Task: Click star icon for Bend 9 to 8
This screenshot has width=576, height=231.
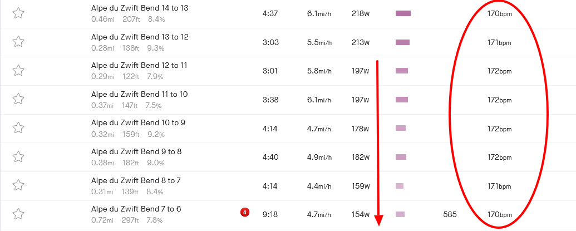Action: [x=18, y=156]
